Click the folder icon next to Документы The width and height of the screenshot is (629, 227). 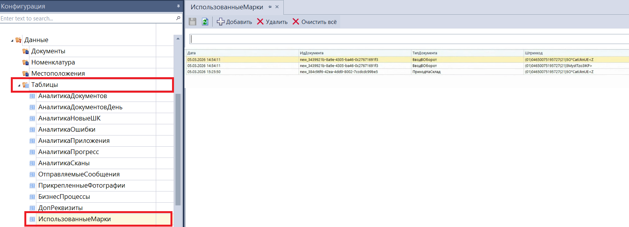(x=26, y=51)
